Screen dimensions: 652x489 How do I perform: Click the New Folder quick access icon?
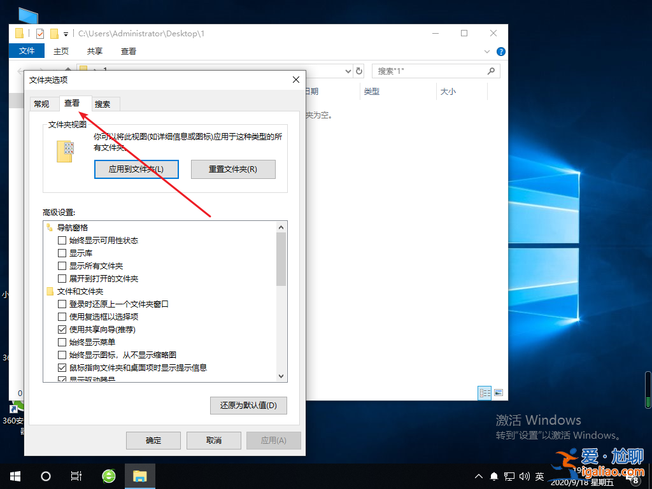point(54,32)
